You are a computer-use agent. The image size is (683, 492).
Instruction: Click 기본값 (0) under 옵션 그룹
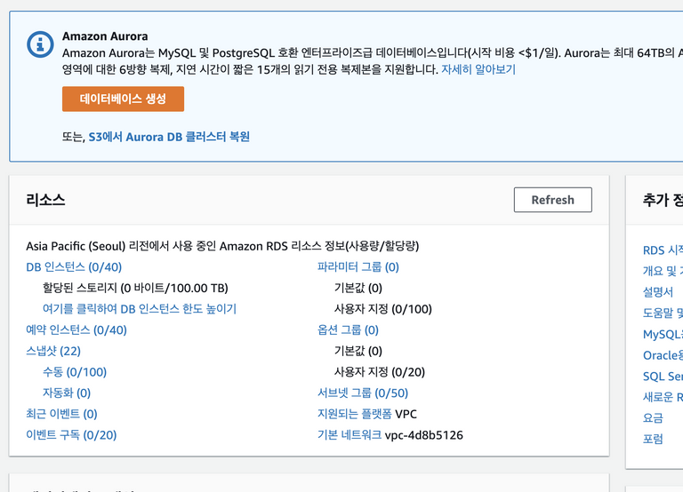point(358,351)
